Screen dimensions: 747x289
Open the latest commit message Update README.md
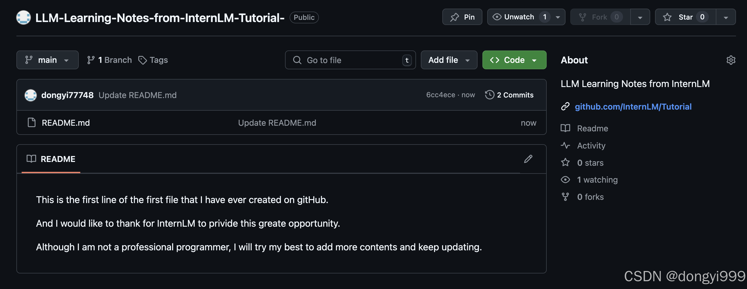(137, 95)
